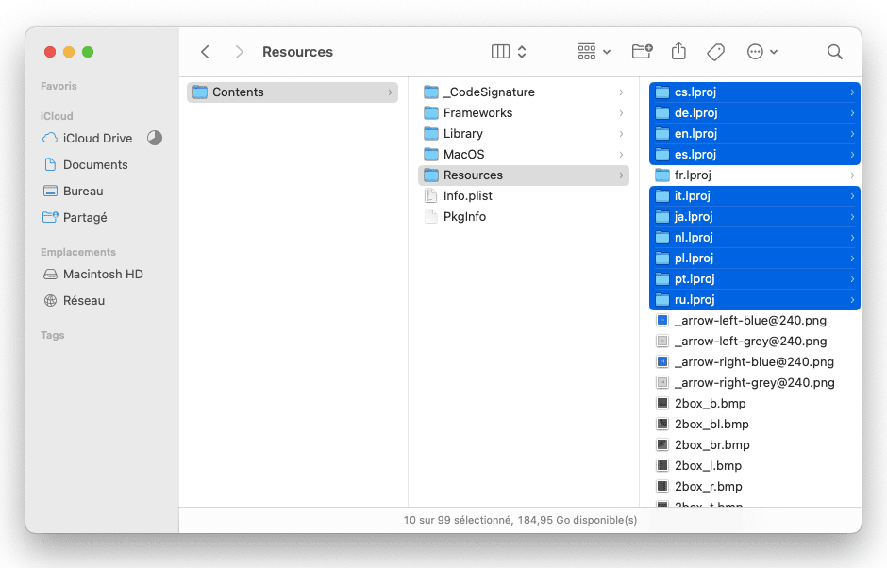Viewport: 887px width, 568px height.
Task: Click the _CodeSignature row chevron
Action: [x=621, y=92]
